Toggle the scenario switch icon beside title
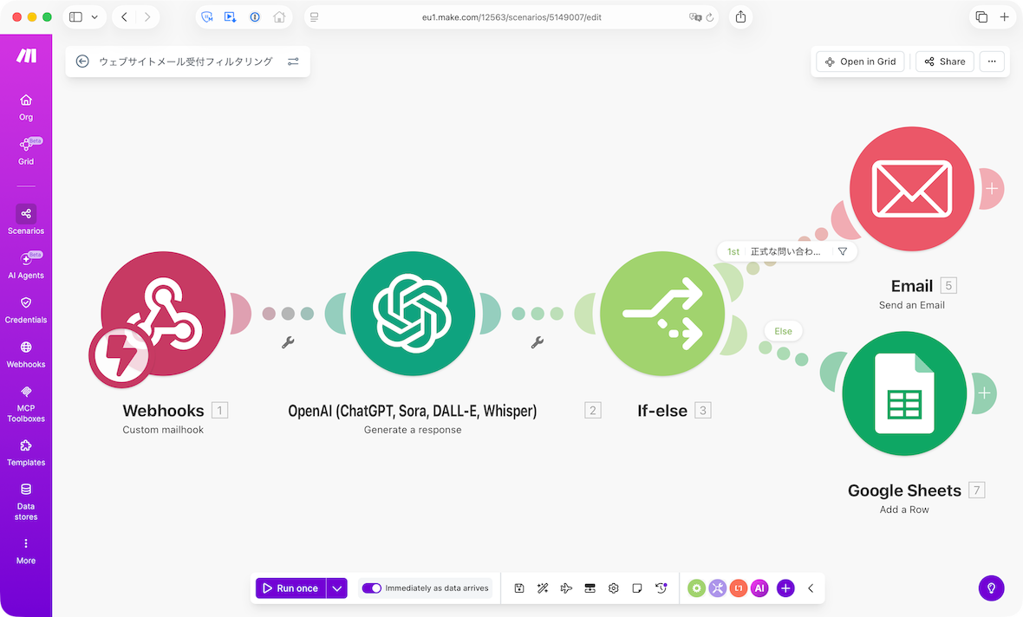 pos(293,62)
